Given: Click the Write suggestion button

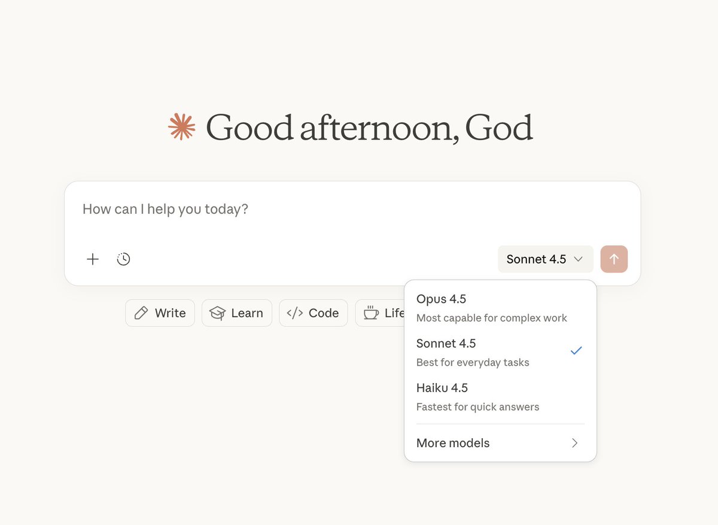Looking at the screenshot, I should coord(160,313).
